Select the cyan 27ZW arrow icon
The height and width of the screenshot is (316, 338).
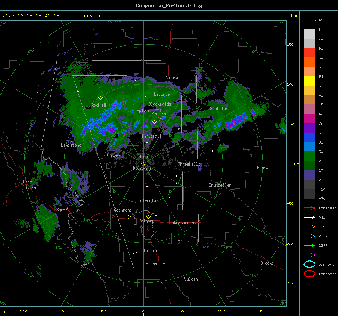pyautogui.click(x=309, y=236)
